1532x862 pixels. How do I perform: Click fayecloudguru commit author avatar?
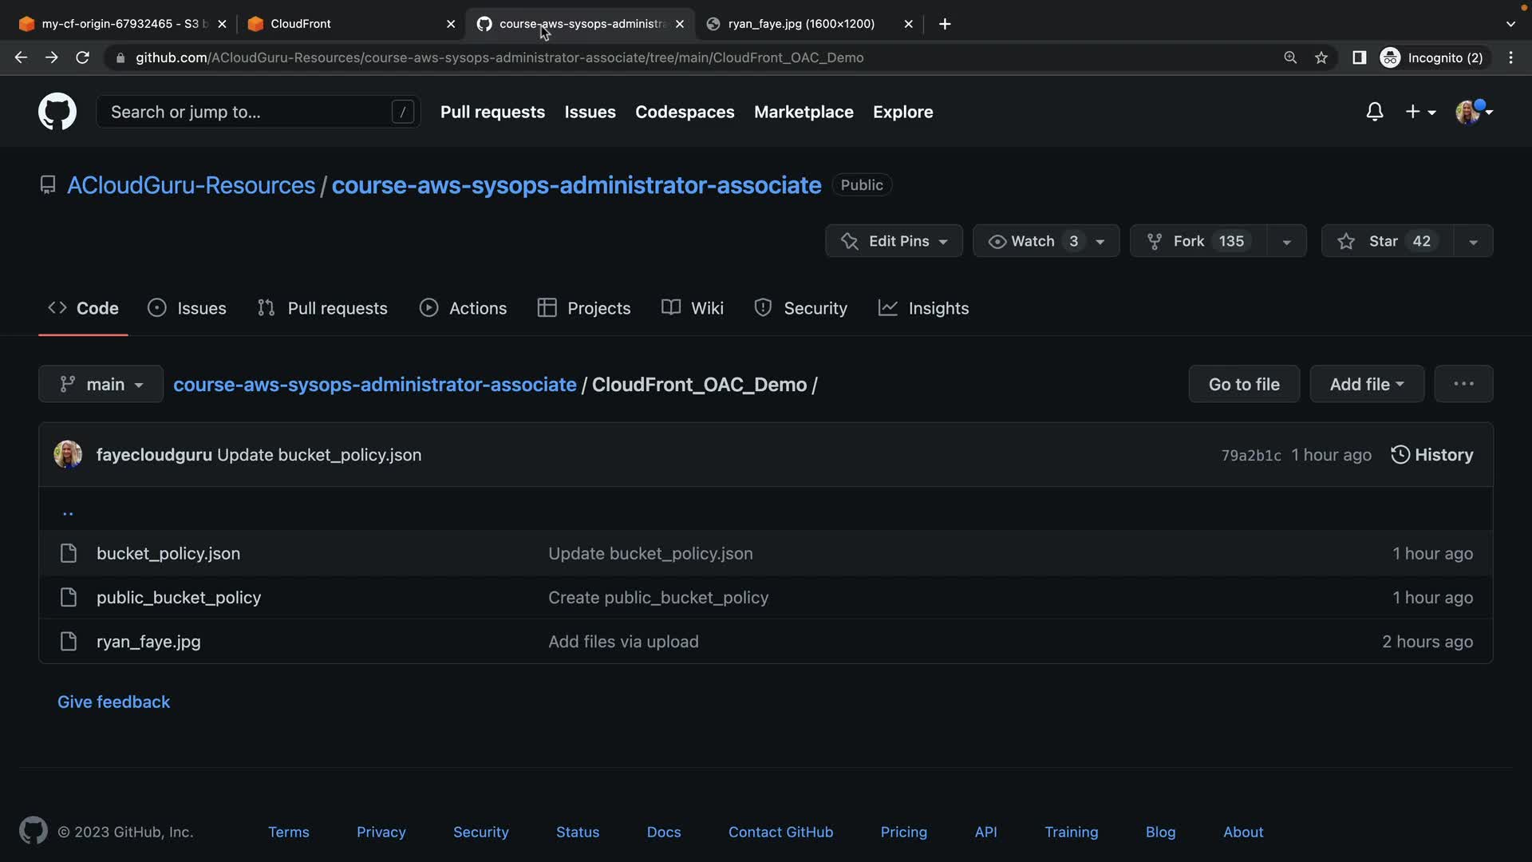pos(68,455)
